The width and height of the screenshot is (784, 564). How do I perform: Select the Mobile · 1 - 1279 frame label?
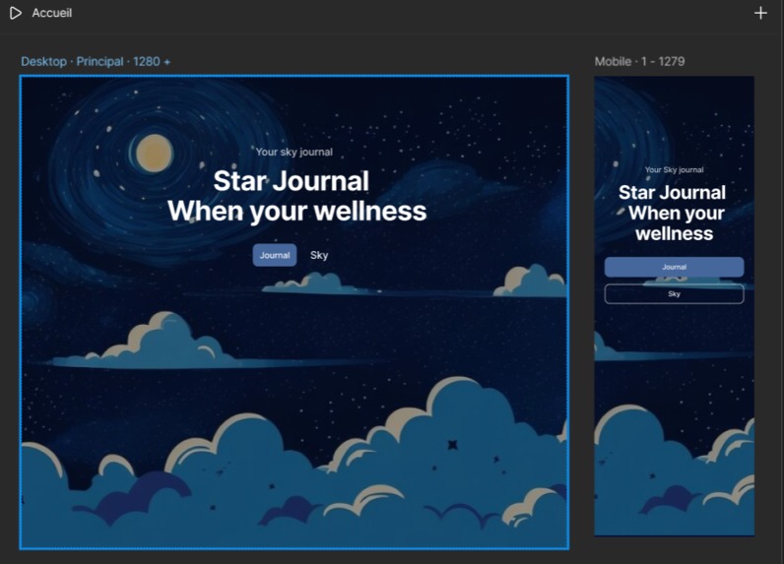coord(639,61)
